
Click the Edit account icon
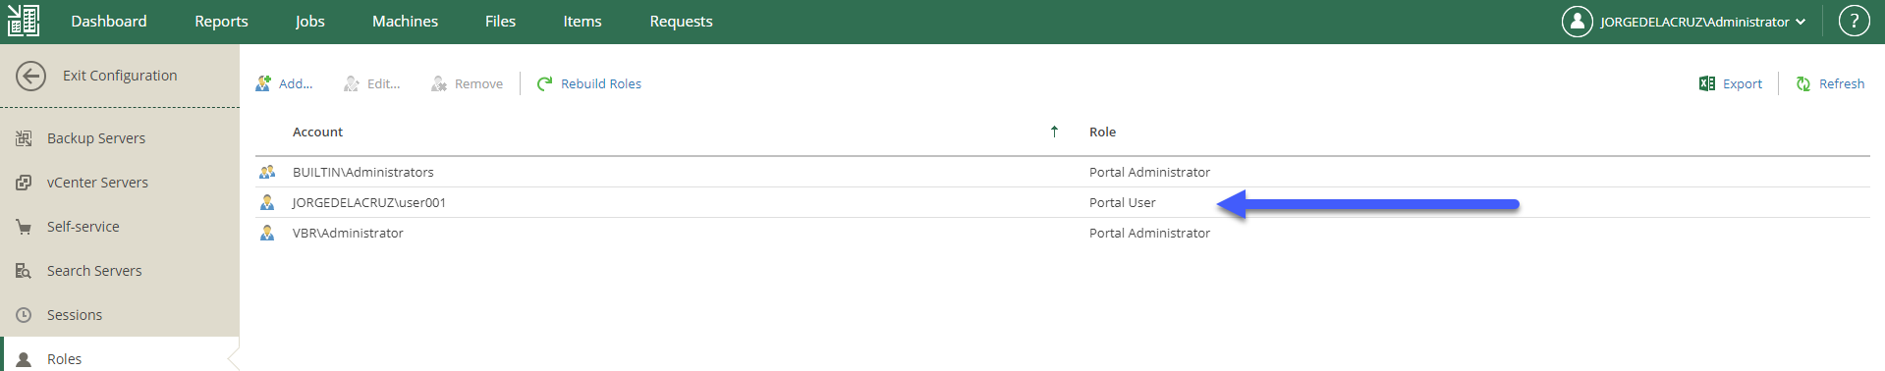pyautogui.click(x=352, y=83)
